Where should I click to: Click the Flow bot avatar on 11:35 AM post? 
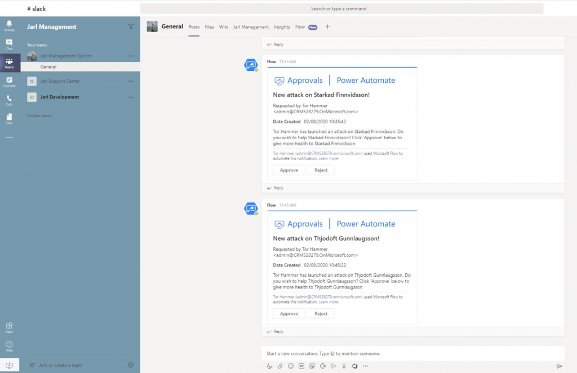pos(251,65)
